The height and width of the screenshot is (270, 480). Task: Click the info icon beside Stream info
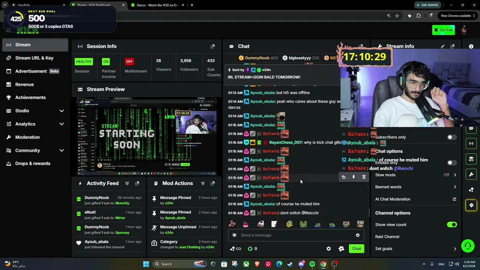pyautogui.click(x=471, y=46)
